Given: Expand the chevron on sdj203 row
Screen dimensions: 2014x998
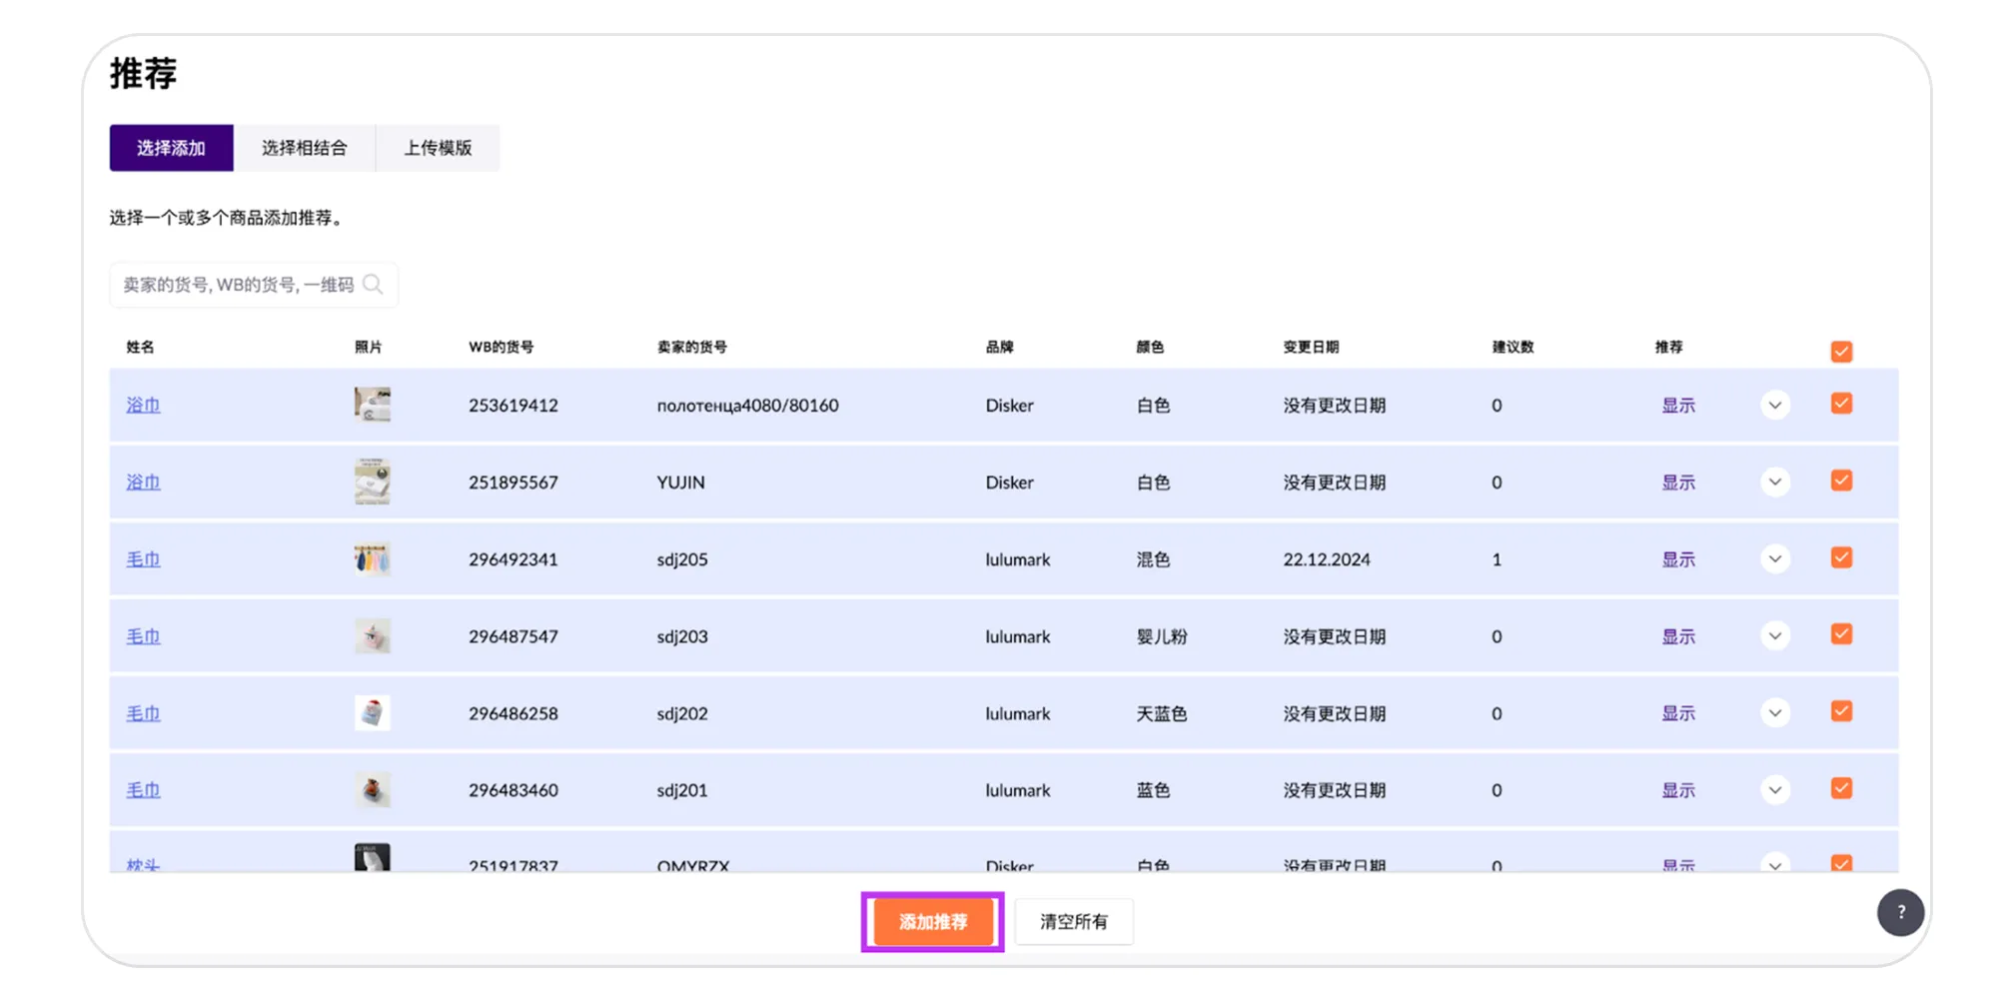Looking at the screenshot, I should 1774,636.
